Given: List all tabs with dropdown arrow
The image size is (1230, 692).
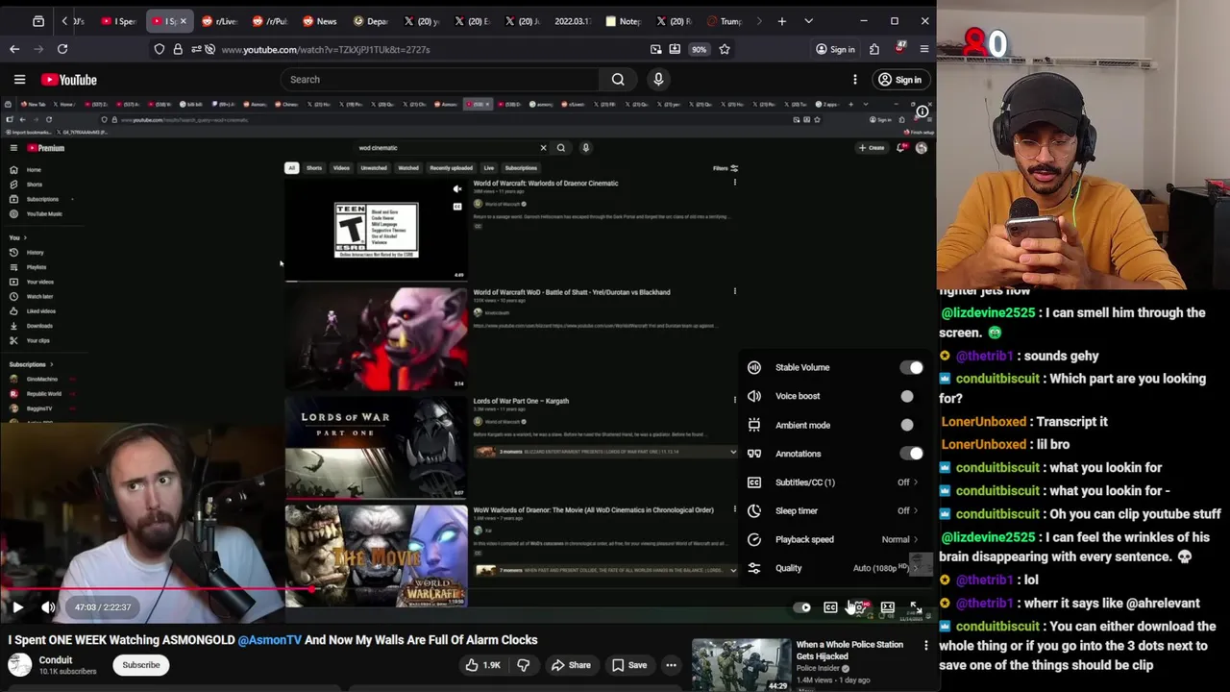Looking at the screenshot, I should click(x=808, y=21).
